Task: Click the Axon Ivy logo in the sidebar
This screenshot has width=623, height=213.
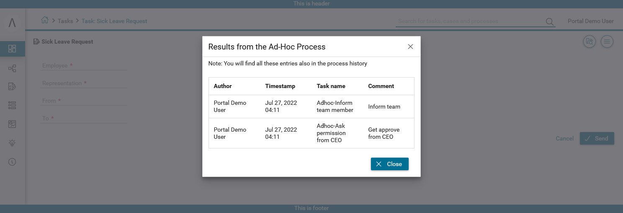Action: pos(12,23)
